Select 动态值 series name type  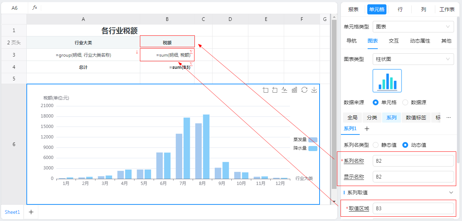point(405,145)
